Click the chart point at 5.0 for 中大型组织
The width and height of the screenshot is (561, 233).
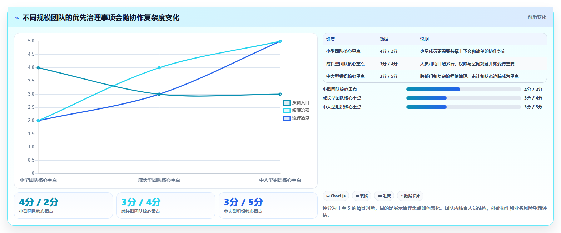(x=280, y=41)
